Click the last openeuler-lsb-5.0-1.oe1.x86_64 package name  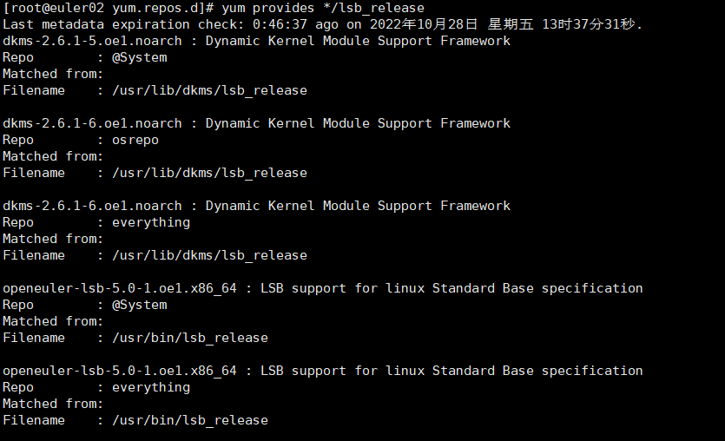pos(120,371)
